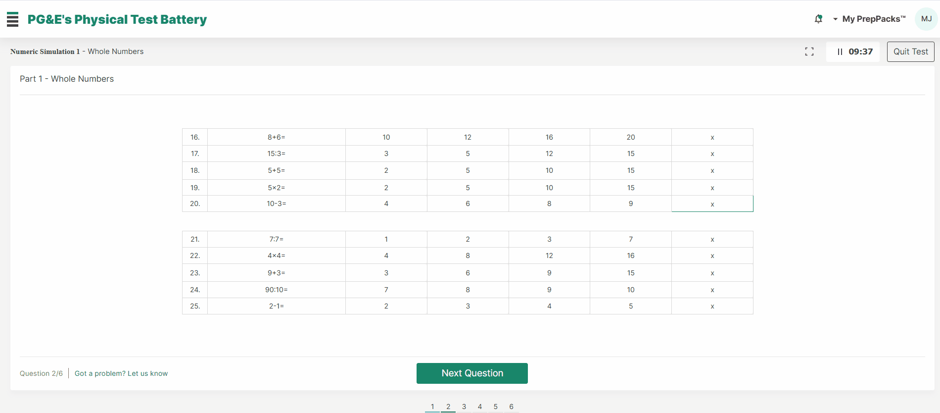Select answer 16 for question 22 (4×4)
This screenshot has height=413, width=940.
tap(631, 256)
